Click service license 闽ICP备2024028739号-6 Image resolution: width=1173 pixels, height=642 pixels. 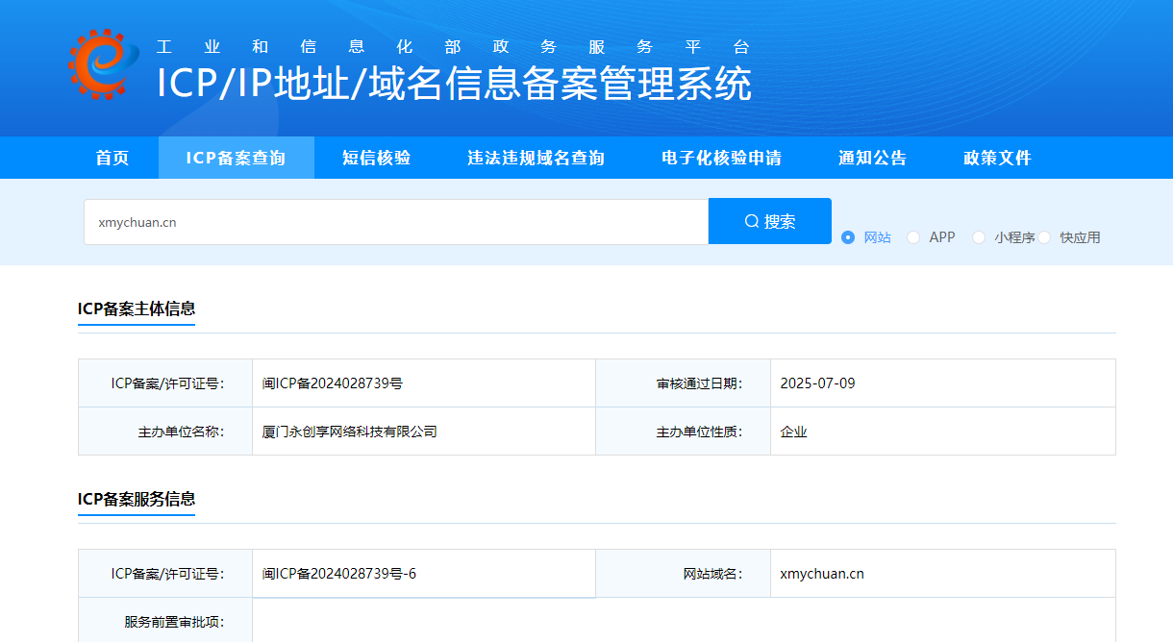tap(339, 574)
